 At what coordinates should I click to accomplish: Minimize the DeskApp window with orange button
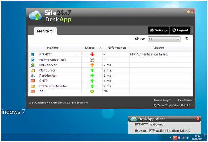click(188, 12)
